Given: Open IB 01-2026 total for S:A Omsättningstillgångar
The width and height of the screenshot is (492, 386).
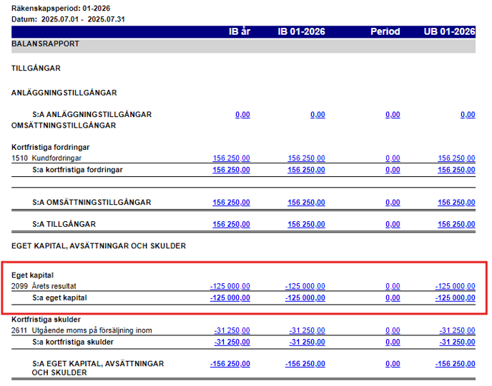Looking at the screenshot, I should coord(306,202).
